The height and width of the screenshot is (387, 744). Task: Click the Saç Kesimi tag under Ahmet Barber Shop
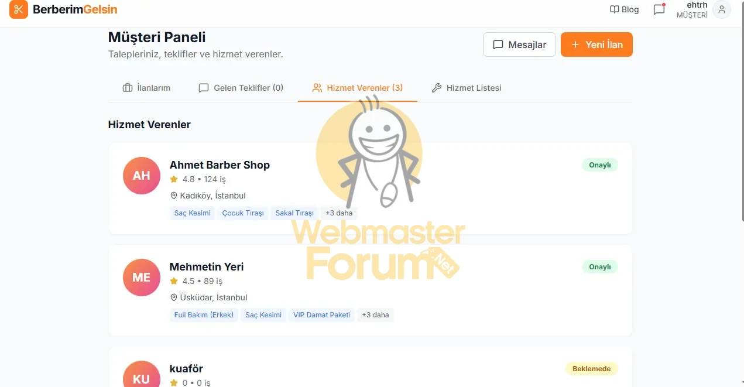pyautogui.click(x=192, y=213)
